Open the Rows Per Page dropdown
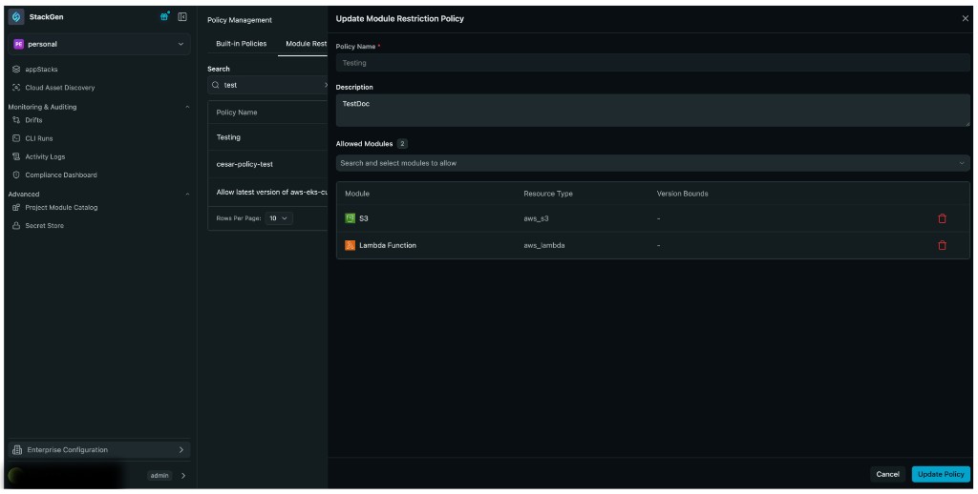978x494 pixels. [279, 218]
